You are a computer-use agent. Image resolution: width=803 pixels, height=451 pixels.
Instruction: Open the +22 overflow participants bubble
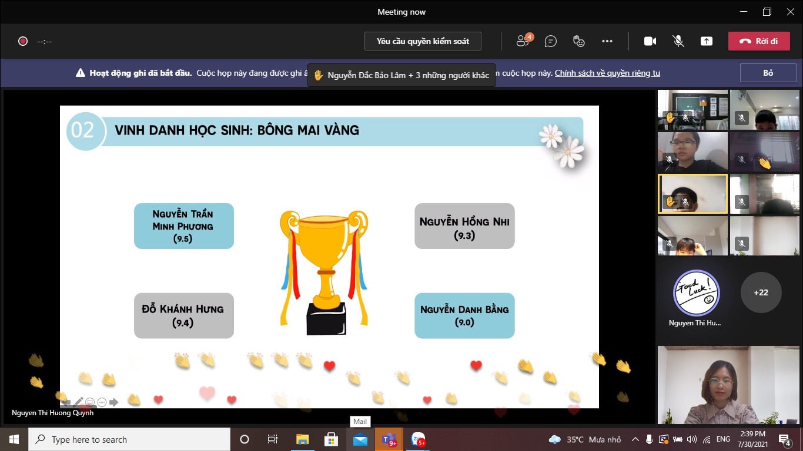pos(761,292)
